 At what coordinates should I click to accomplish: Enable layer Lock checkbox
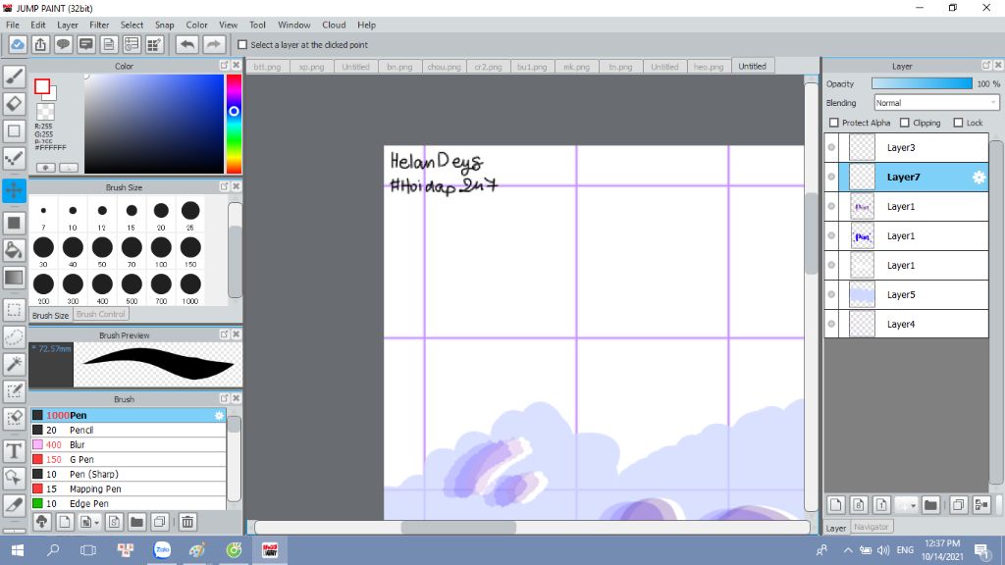click(958, 123)
